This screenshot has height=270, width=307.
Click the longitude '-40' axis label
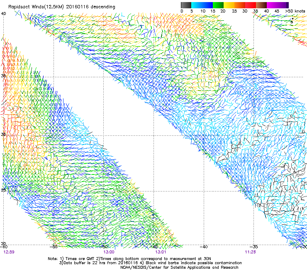pyautogui.click(x=204, y=247)
